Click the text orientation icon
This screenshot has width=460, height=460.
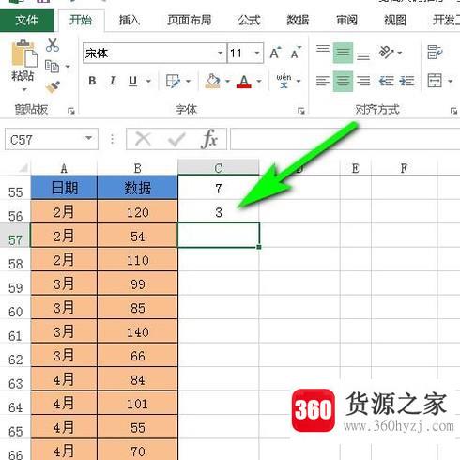point(386,53)
